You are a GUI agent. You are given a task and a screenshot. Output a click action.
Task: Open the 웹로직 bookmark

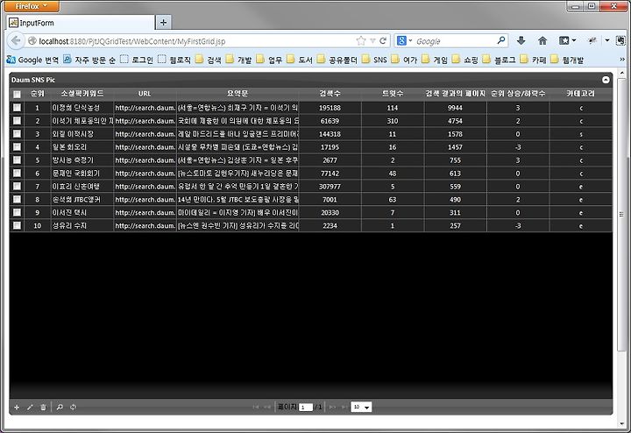(x=174, y=60)
